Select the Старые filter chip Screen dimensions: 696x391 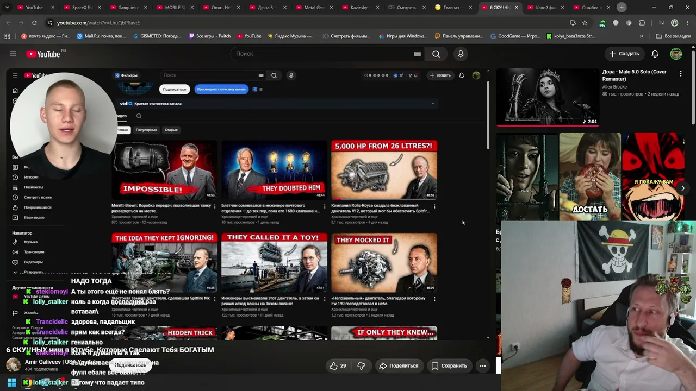171,130
